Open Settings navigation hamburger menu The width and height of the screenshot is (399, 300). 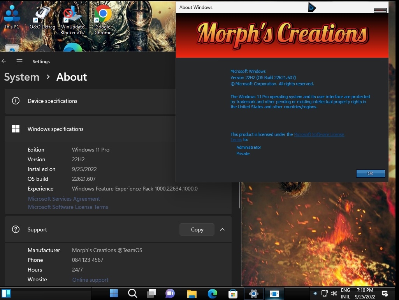tap(19, 62)
